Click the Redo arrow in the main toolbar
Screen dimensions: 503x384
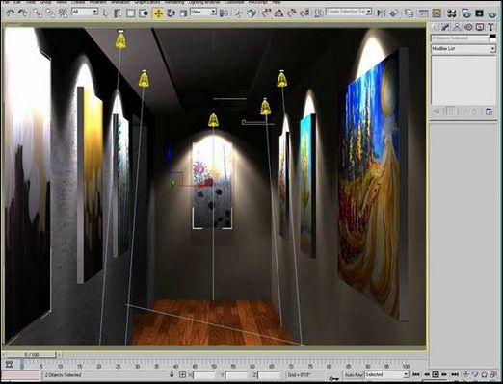(x=23, y=13)
